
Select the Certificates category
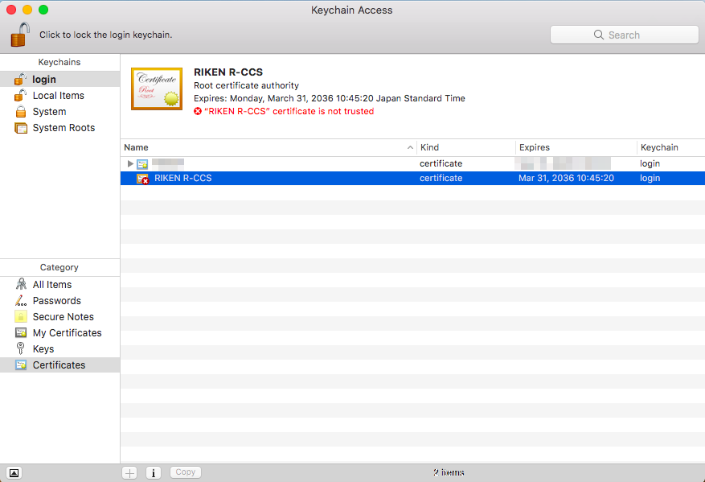pyautogui.click(x=58, y=365)
